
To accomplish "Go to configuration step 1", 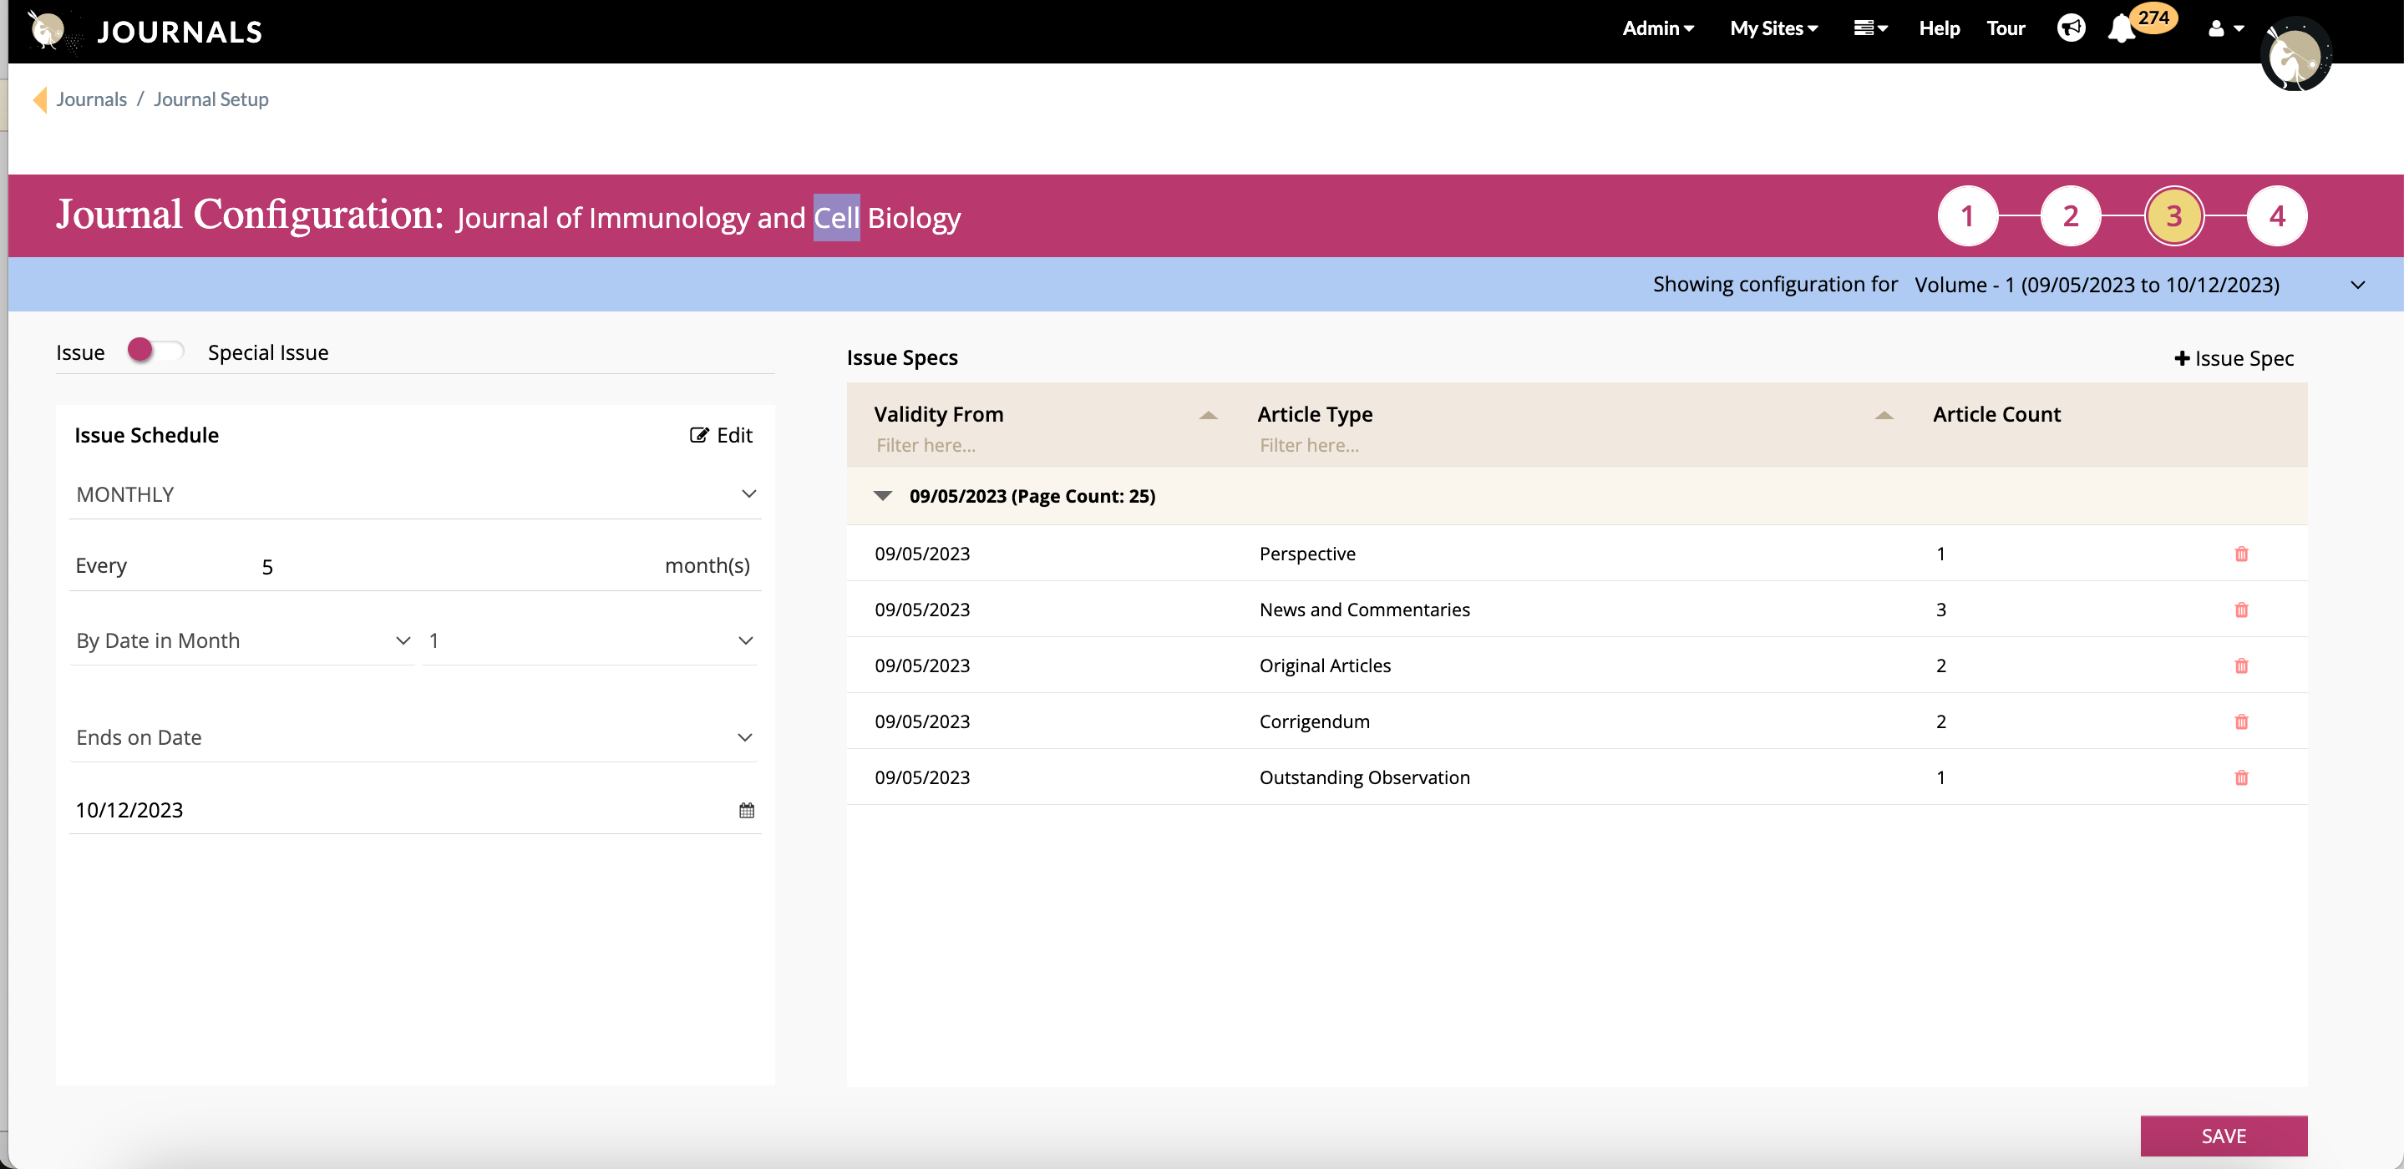I will pyautogui.click(x=1967, y=216).
